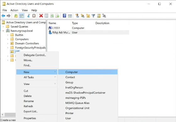The width and height of the screenshot is (176, 122).
Task: Select msImaging-PSPs in New submenu
Action: (x=88, y=98)
